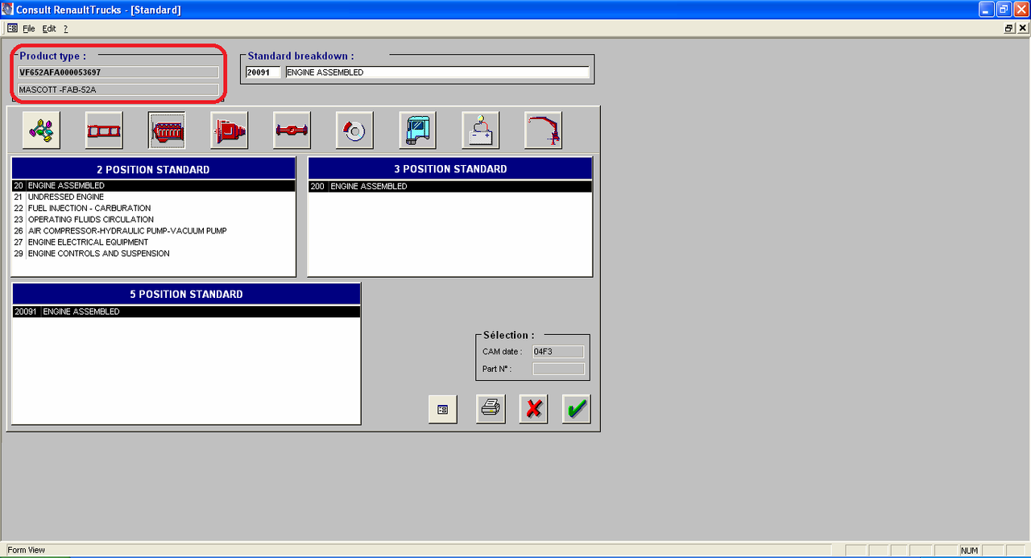
Task: Select row 23 OPERATING FLUIDS CIRCULATION
Action: pyautogui.click(x=154, y=220)
